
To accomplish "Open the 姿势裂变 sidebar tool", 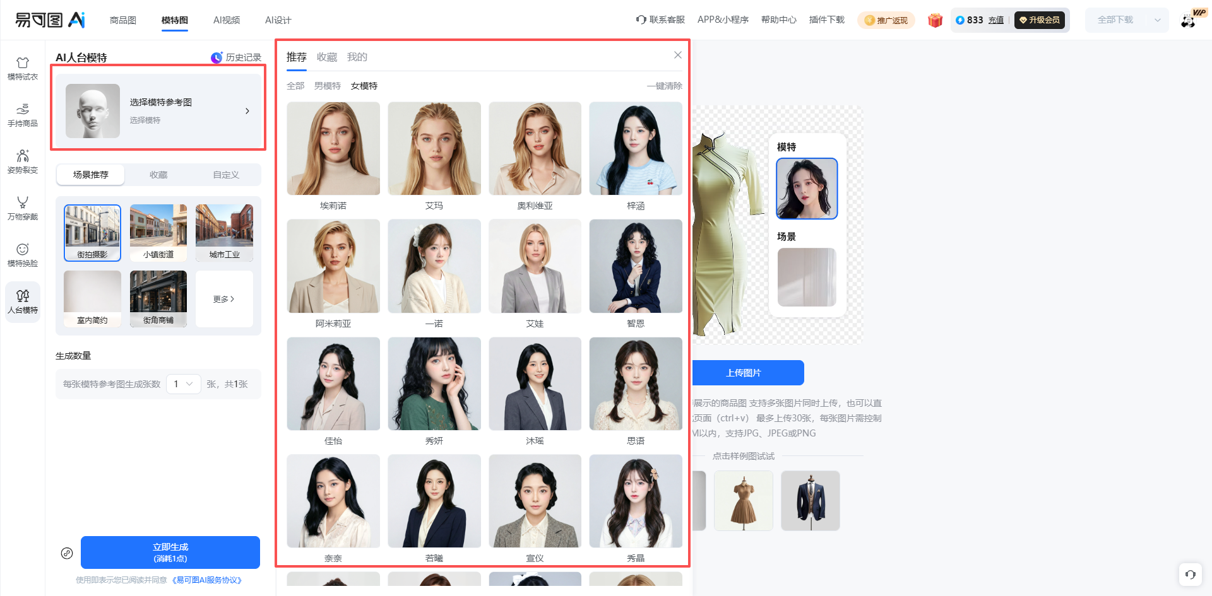I will tap(23, 162).
